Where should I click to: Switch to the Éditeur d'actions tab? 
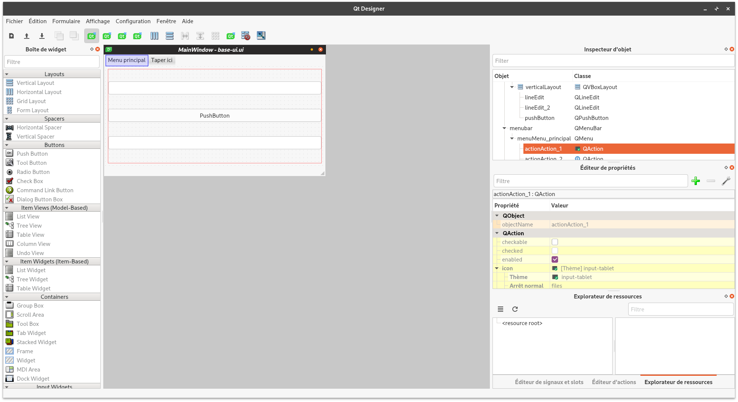coord(614,382)
